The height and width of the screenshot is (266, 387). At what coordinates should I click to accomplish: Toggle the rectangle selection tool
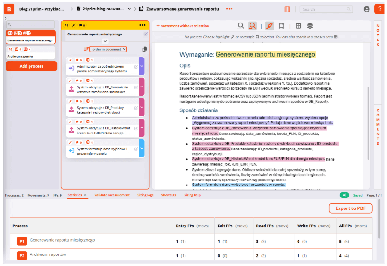[x=281, y=26]
